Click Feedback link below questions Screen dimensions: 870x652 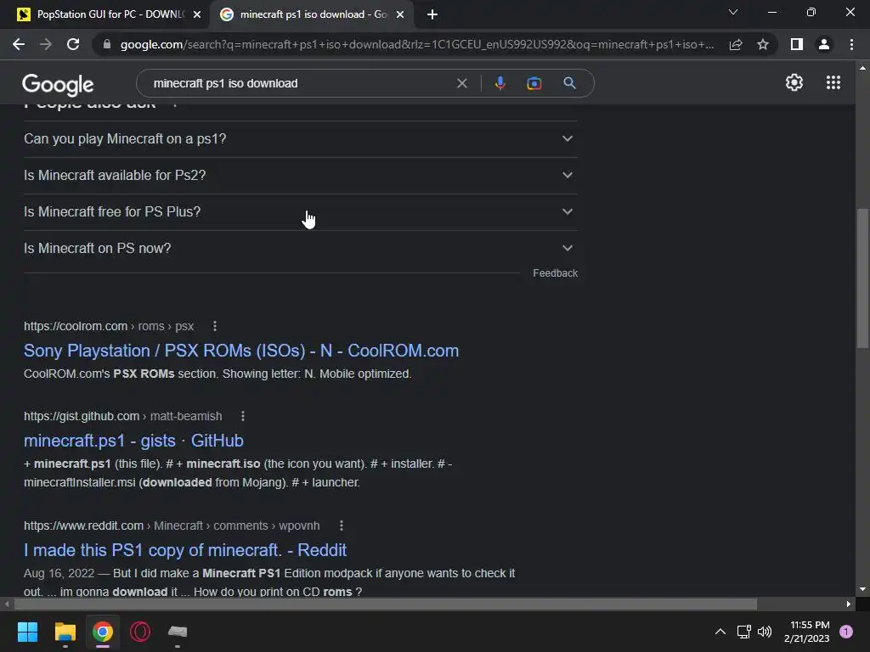click(x=555, y=273)
